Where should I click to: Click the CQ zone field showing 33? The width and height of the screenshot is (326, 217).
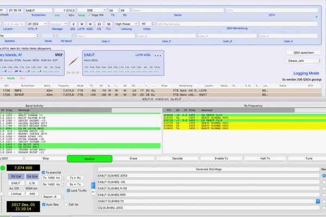click(99, 24)
